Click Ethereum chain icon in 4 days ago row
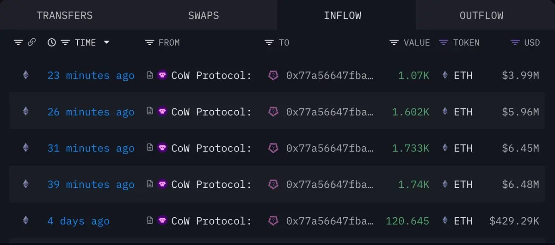The width and height of the screenshot is (555, 245). [26, 221]
